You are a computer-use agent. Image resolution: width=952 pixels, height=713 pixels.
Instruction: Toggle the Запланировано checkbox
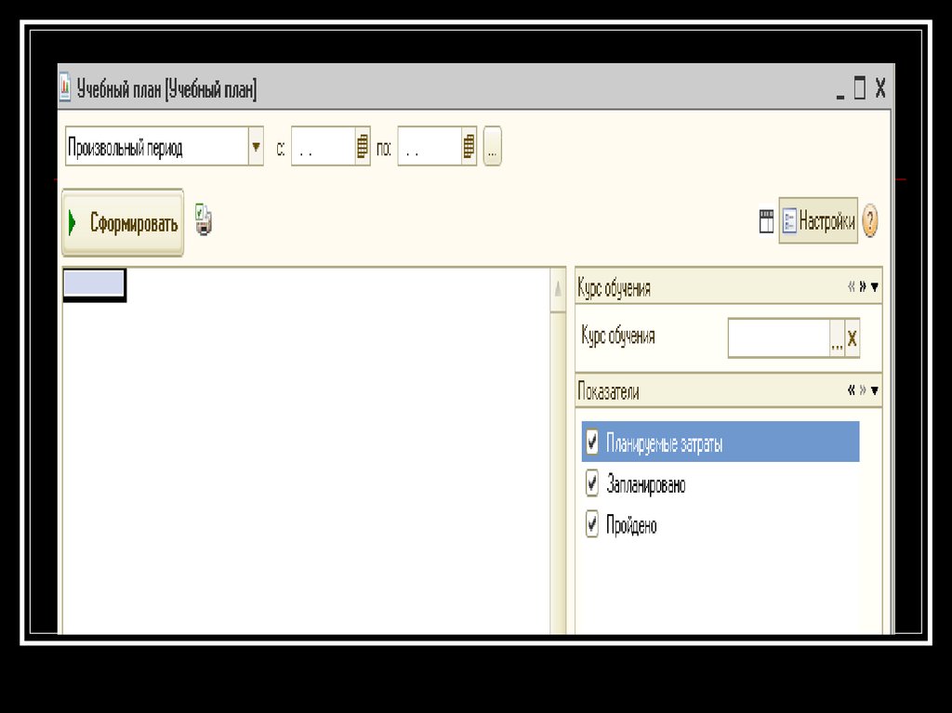tap(592, 484)
